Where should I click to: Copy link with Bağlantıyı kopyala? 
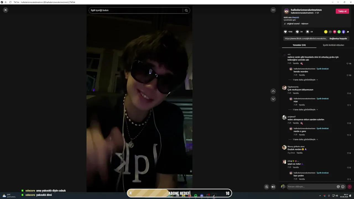pyautogui.click(x=338, y=39)
